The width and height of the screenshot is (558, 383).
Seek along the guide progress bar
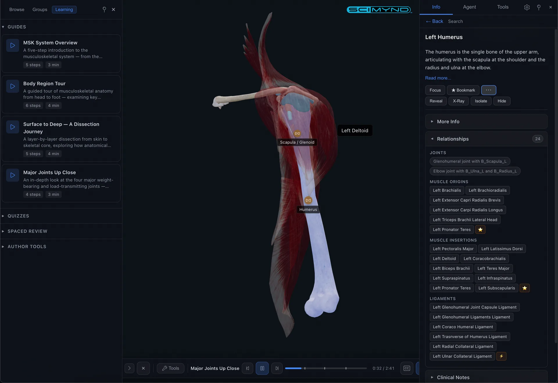pos(325,368)
